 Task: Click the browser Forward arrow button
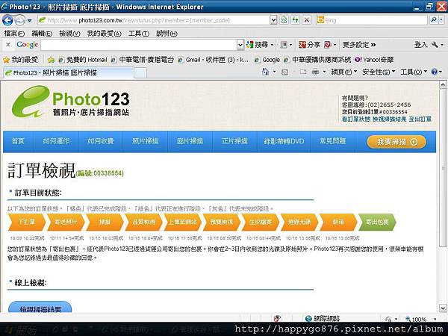coord(19,20)
